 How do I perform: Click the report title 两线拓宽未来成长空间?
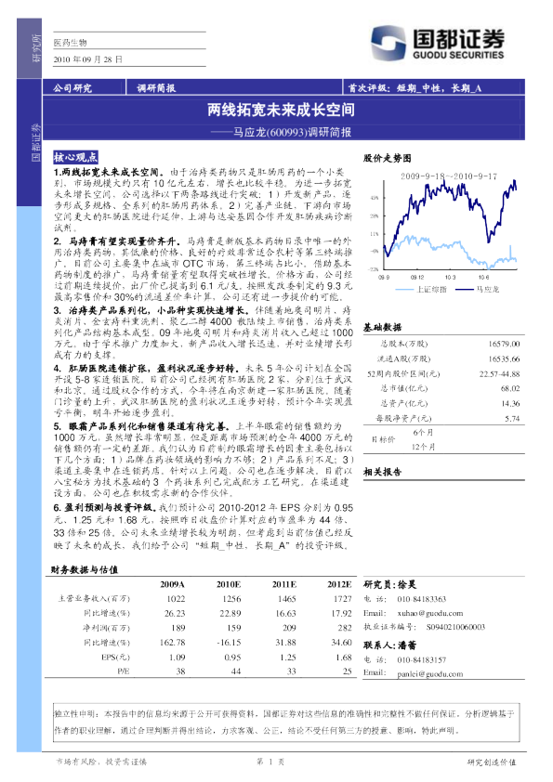[281, 110]
